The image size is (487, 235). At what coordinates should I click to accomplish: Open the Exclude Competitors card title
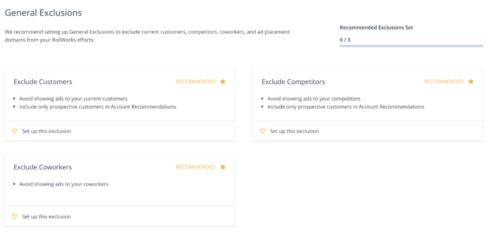293,82
